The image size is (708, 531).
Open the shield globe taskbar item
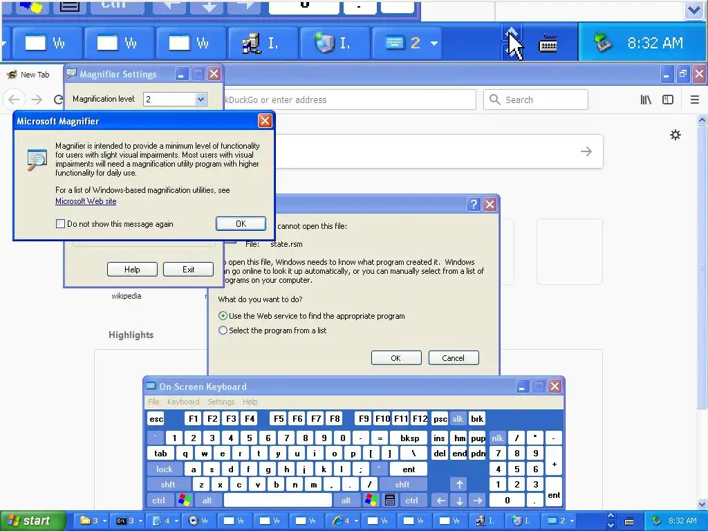(521, 521)
